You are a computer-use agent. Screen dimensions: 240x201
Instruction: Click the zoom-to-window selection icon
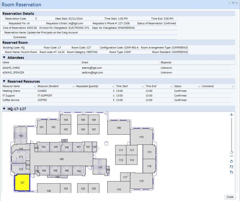[x=232, y=167]
